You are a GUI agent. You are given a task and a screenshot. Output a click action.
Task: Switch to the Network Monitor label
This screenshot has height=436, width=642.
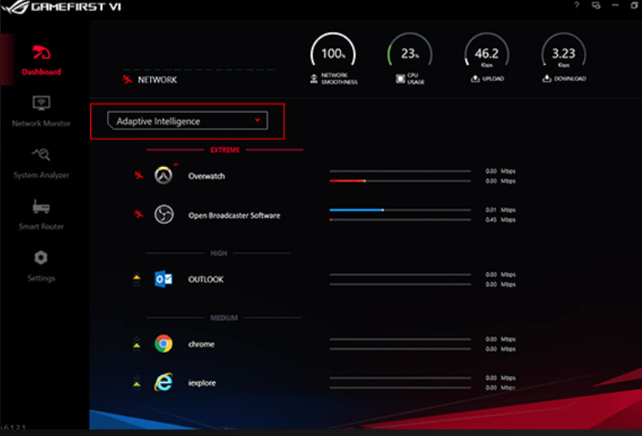coord(41,123)
